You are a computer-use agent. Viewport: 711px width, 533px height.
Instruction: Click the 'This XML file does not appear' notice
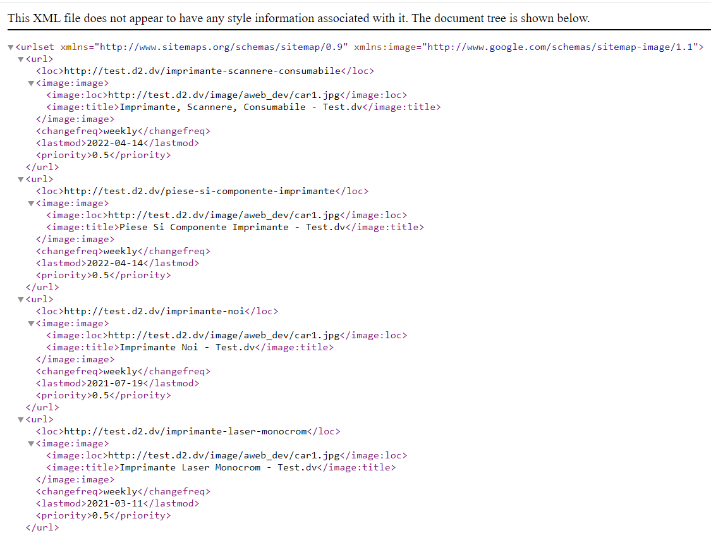299,18
